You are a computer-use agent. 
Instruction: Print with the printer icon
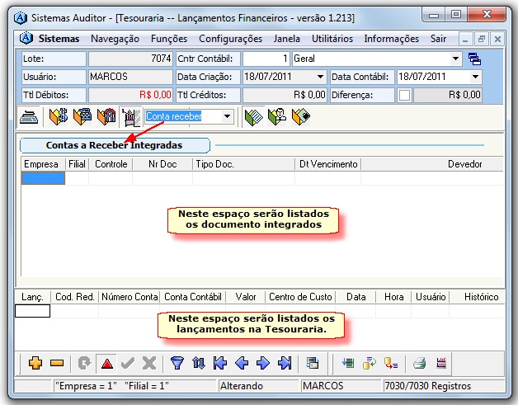point(419,363)
